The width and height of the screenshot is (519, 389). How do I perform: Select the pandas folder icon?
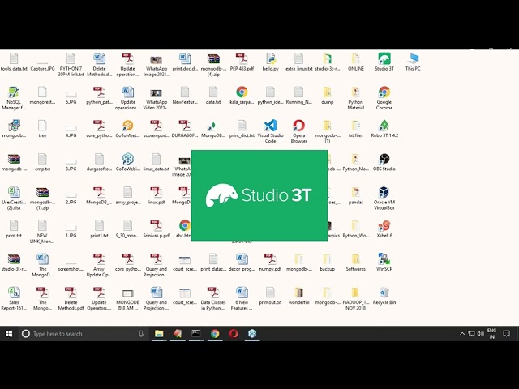[x=355, y=195]
